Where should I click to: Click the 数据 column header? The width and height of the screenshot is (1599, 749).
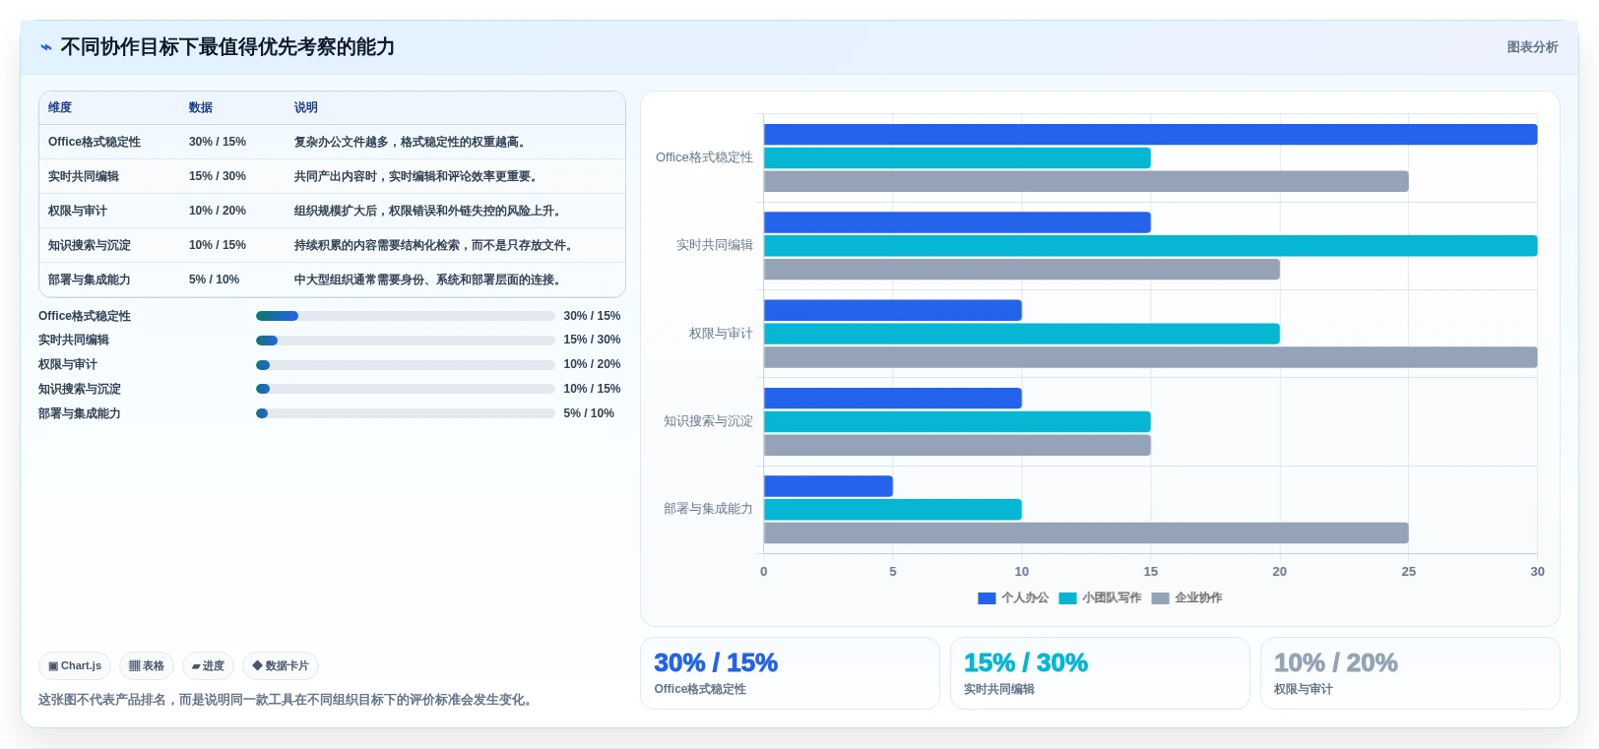[201, 108]
